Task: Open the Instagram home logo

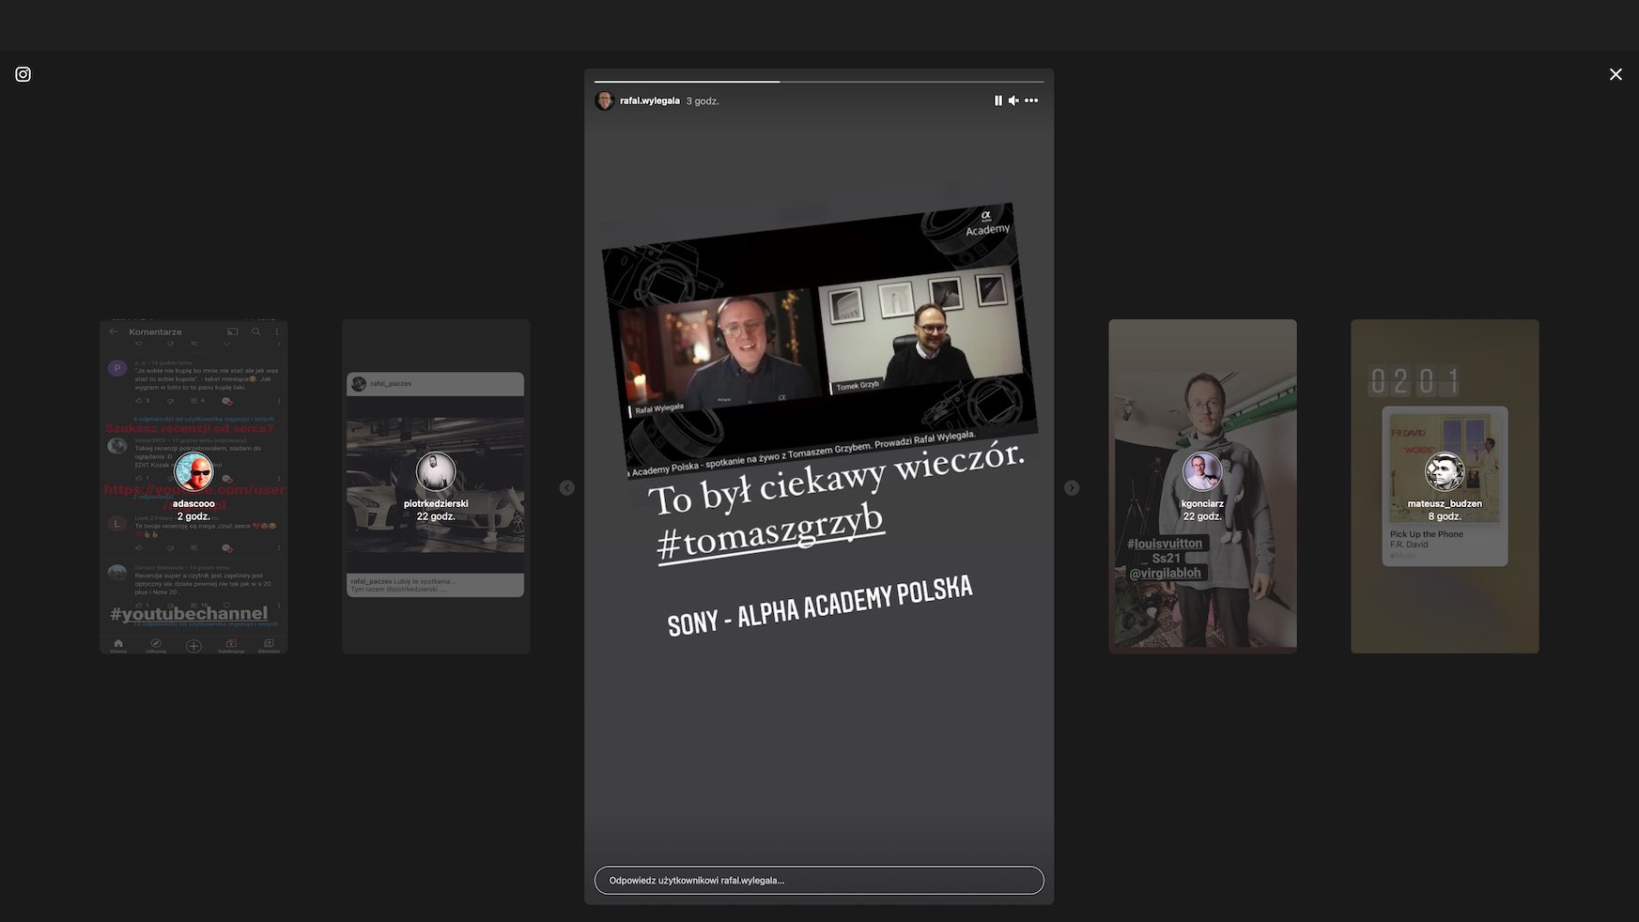Action: (23, 74)
